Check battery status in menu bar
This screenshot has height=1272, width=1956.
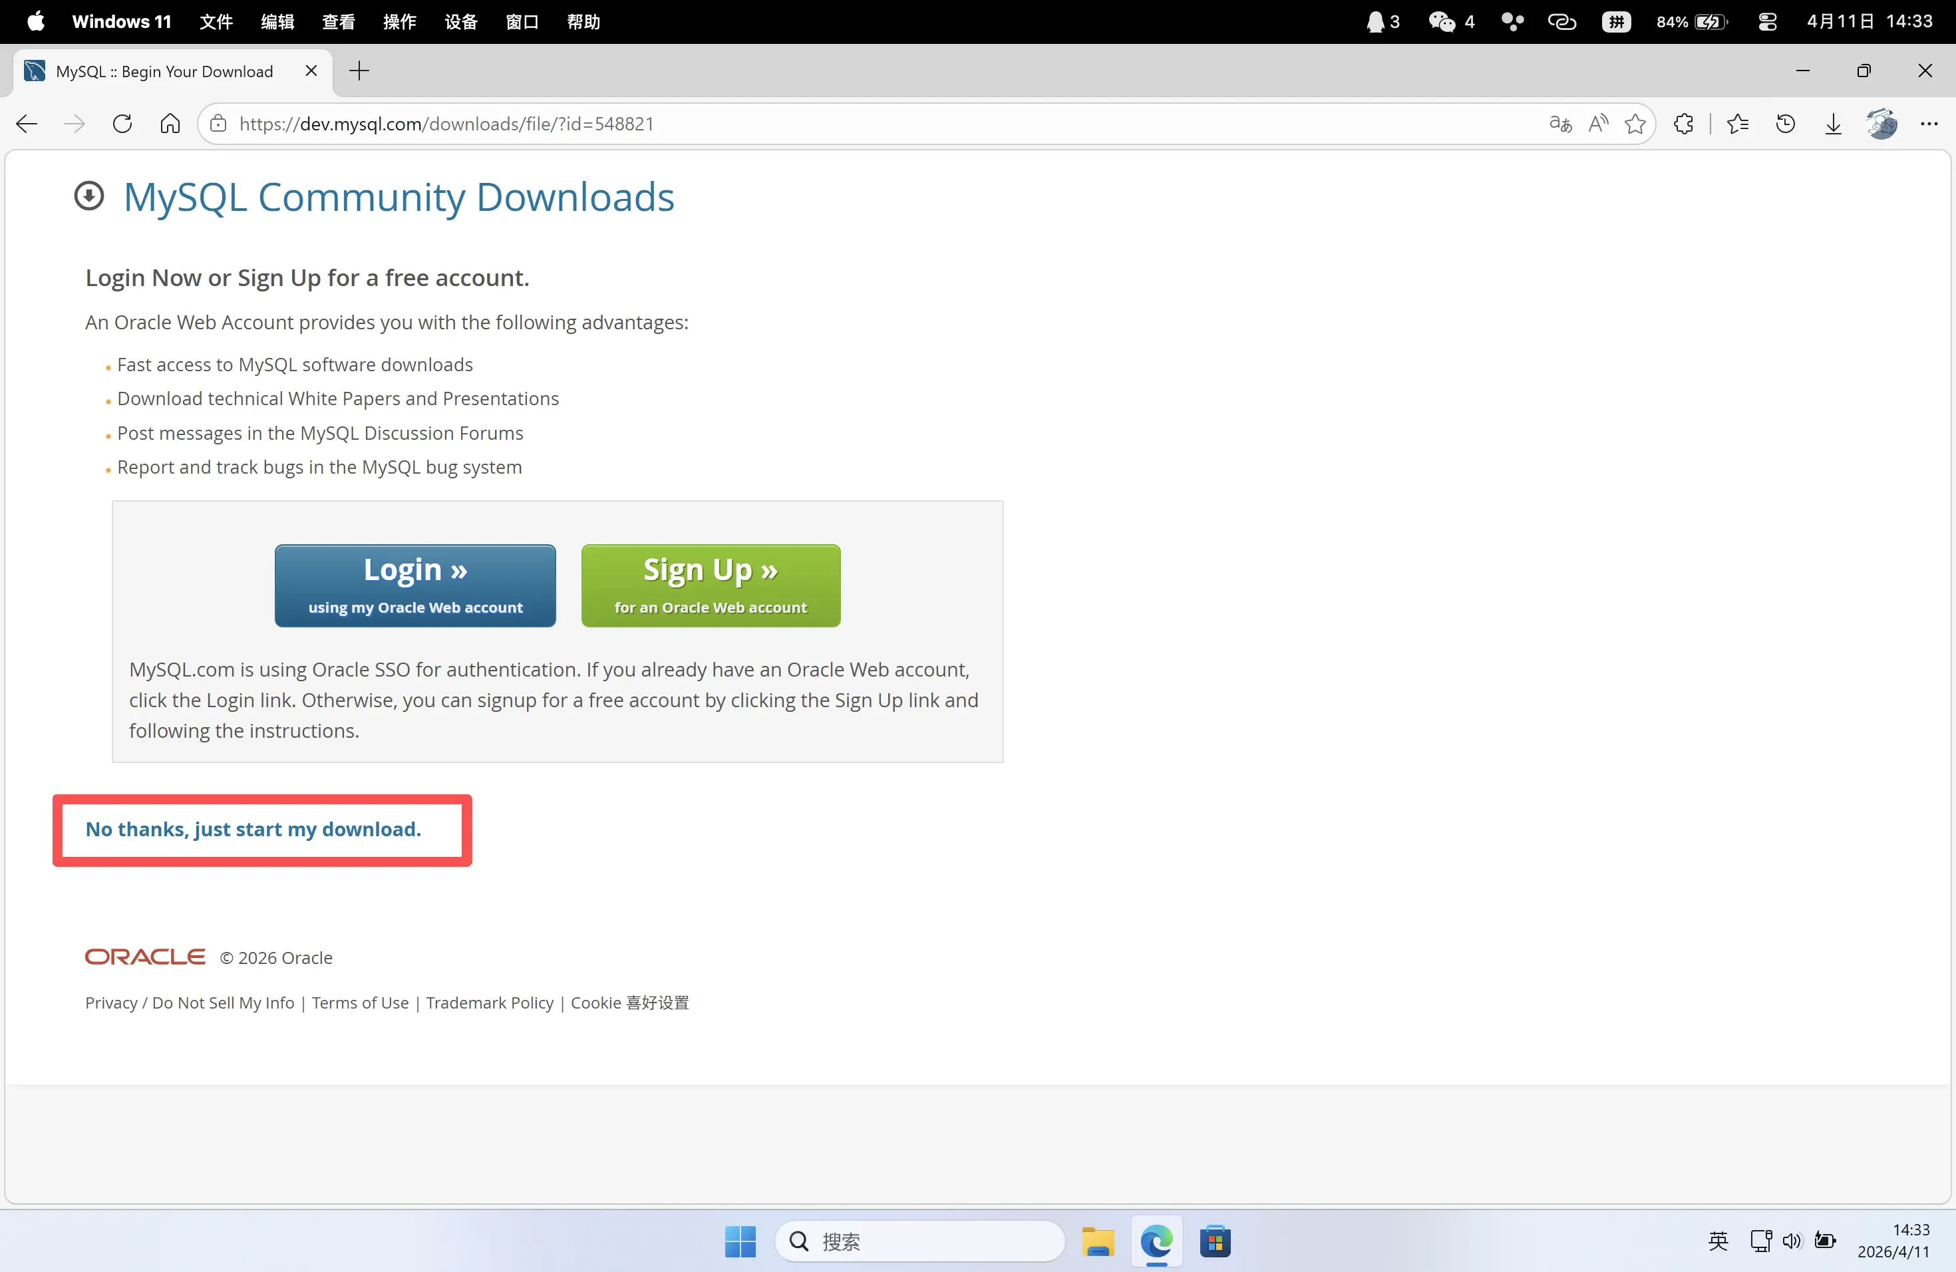[1692, 21]
